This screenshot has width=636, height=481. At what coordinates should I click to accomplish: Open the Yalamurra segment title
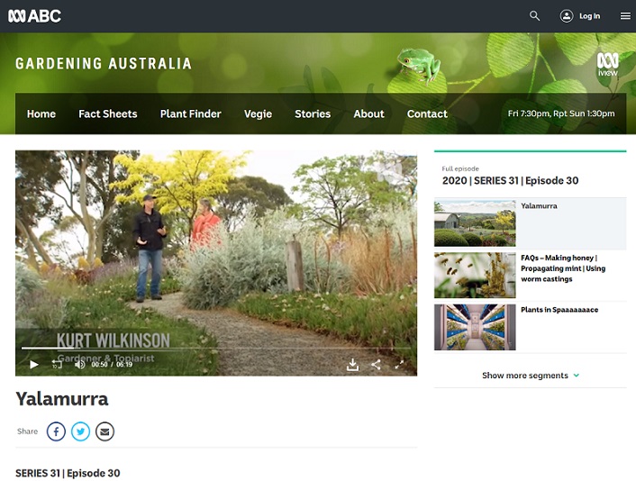539,206
